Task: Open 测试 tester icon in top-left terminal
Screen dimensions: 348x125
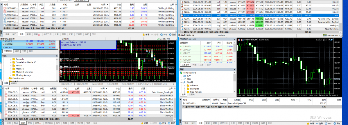Action: [171, 34]
